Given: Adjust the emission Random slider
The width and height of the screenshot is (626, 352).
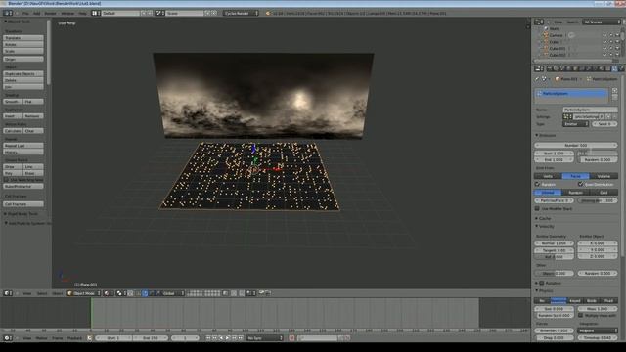Looking at the screenshot, I should [598, 159].
